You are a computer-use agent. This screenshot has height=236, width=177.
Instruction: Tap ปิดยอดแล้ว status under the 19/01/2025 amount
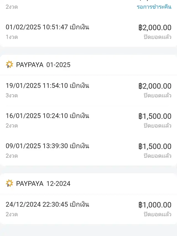tap(157, 95)
